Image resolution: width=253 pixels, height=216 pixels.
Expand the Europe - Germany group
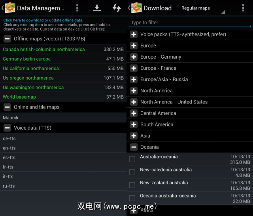134,57
